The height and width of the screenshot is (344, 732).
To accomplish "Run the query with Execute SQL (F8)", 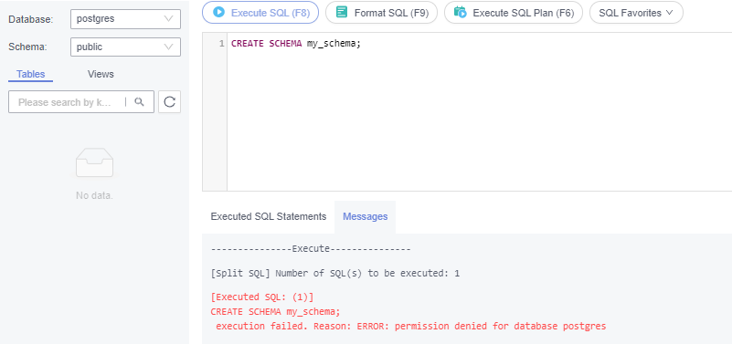I will 260,12.
